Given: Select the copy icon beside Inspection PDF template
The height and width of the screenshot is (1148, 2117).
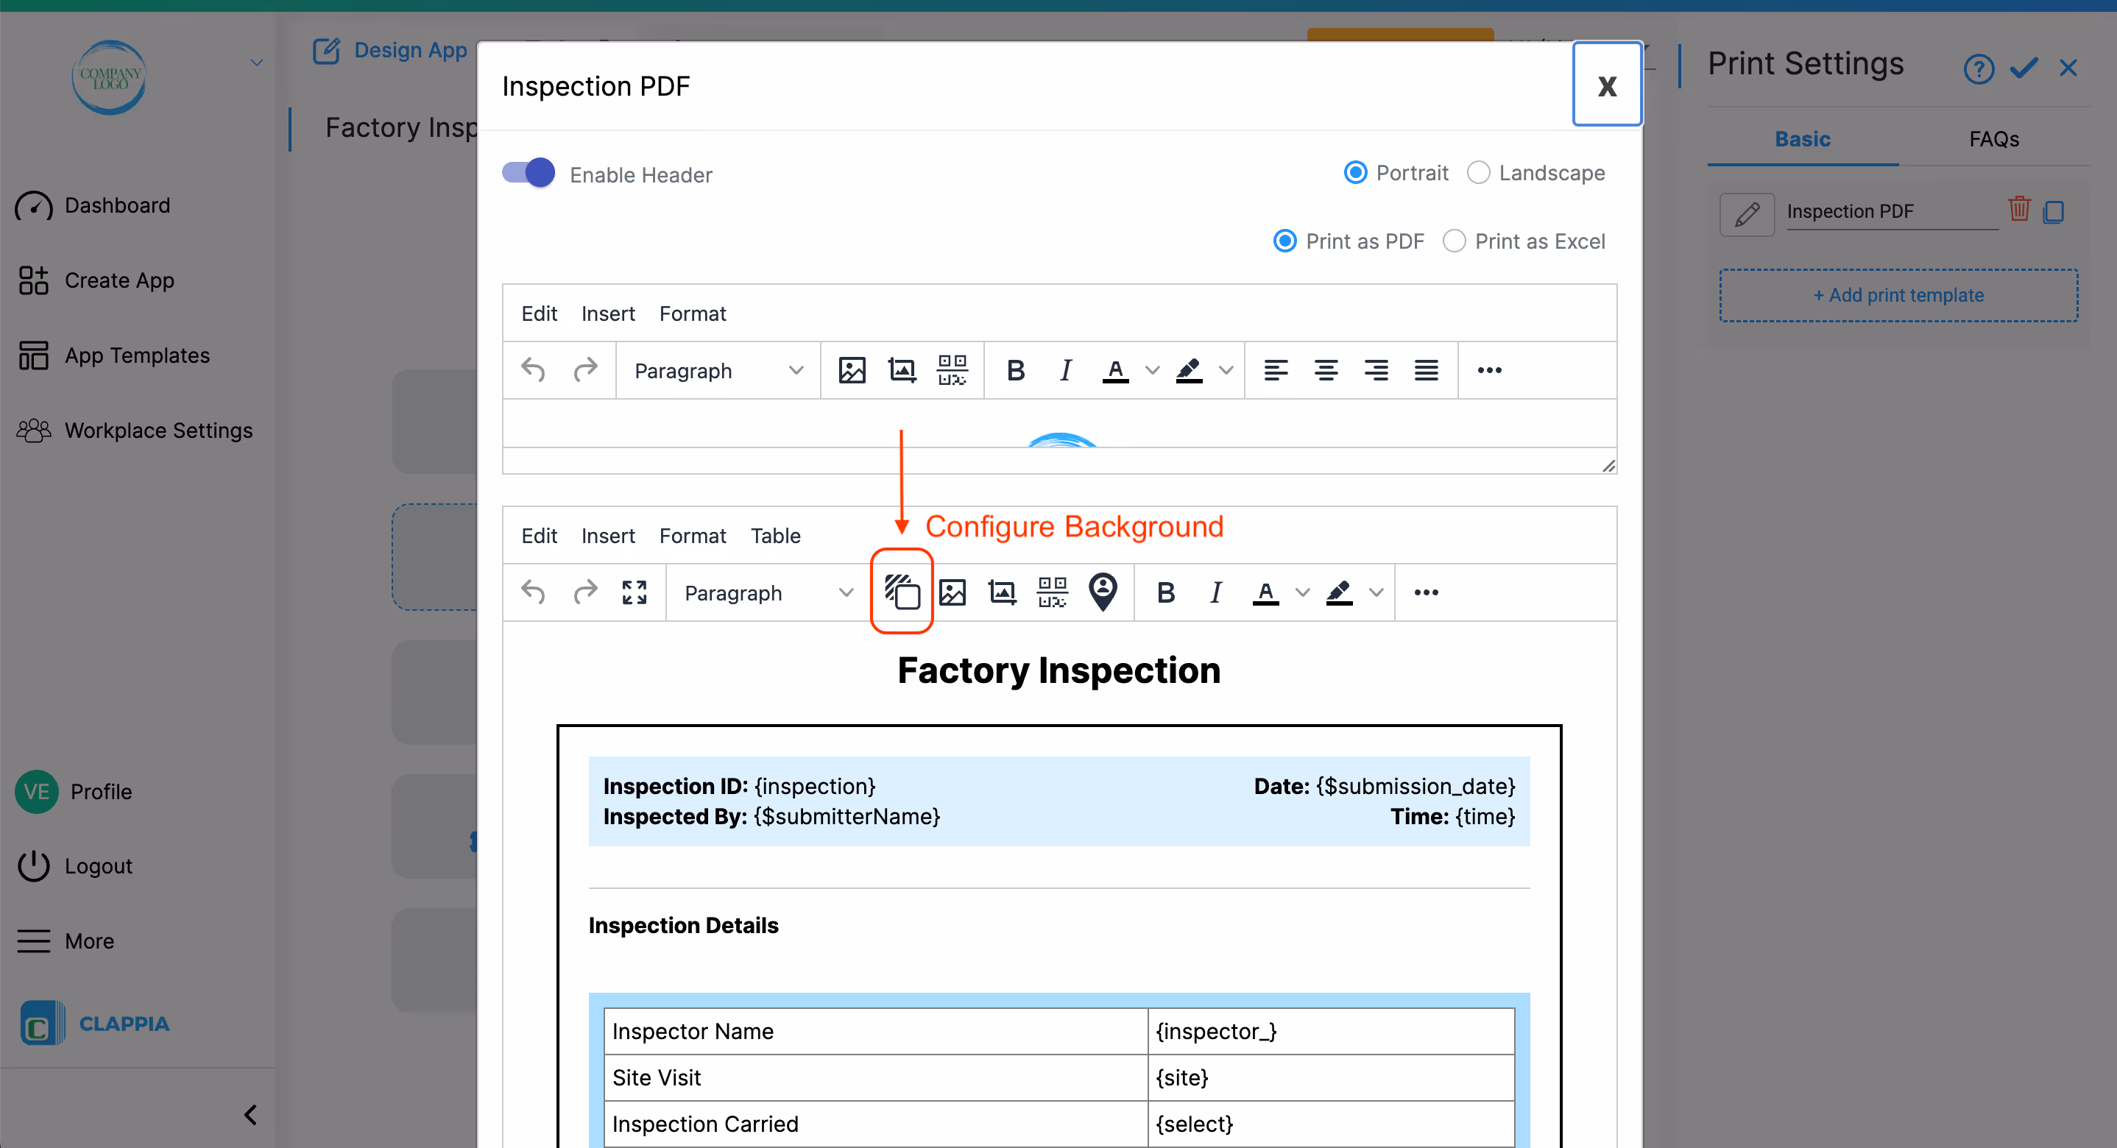Looking at the screenshot, I should tap(2054, 212).
